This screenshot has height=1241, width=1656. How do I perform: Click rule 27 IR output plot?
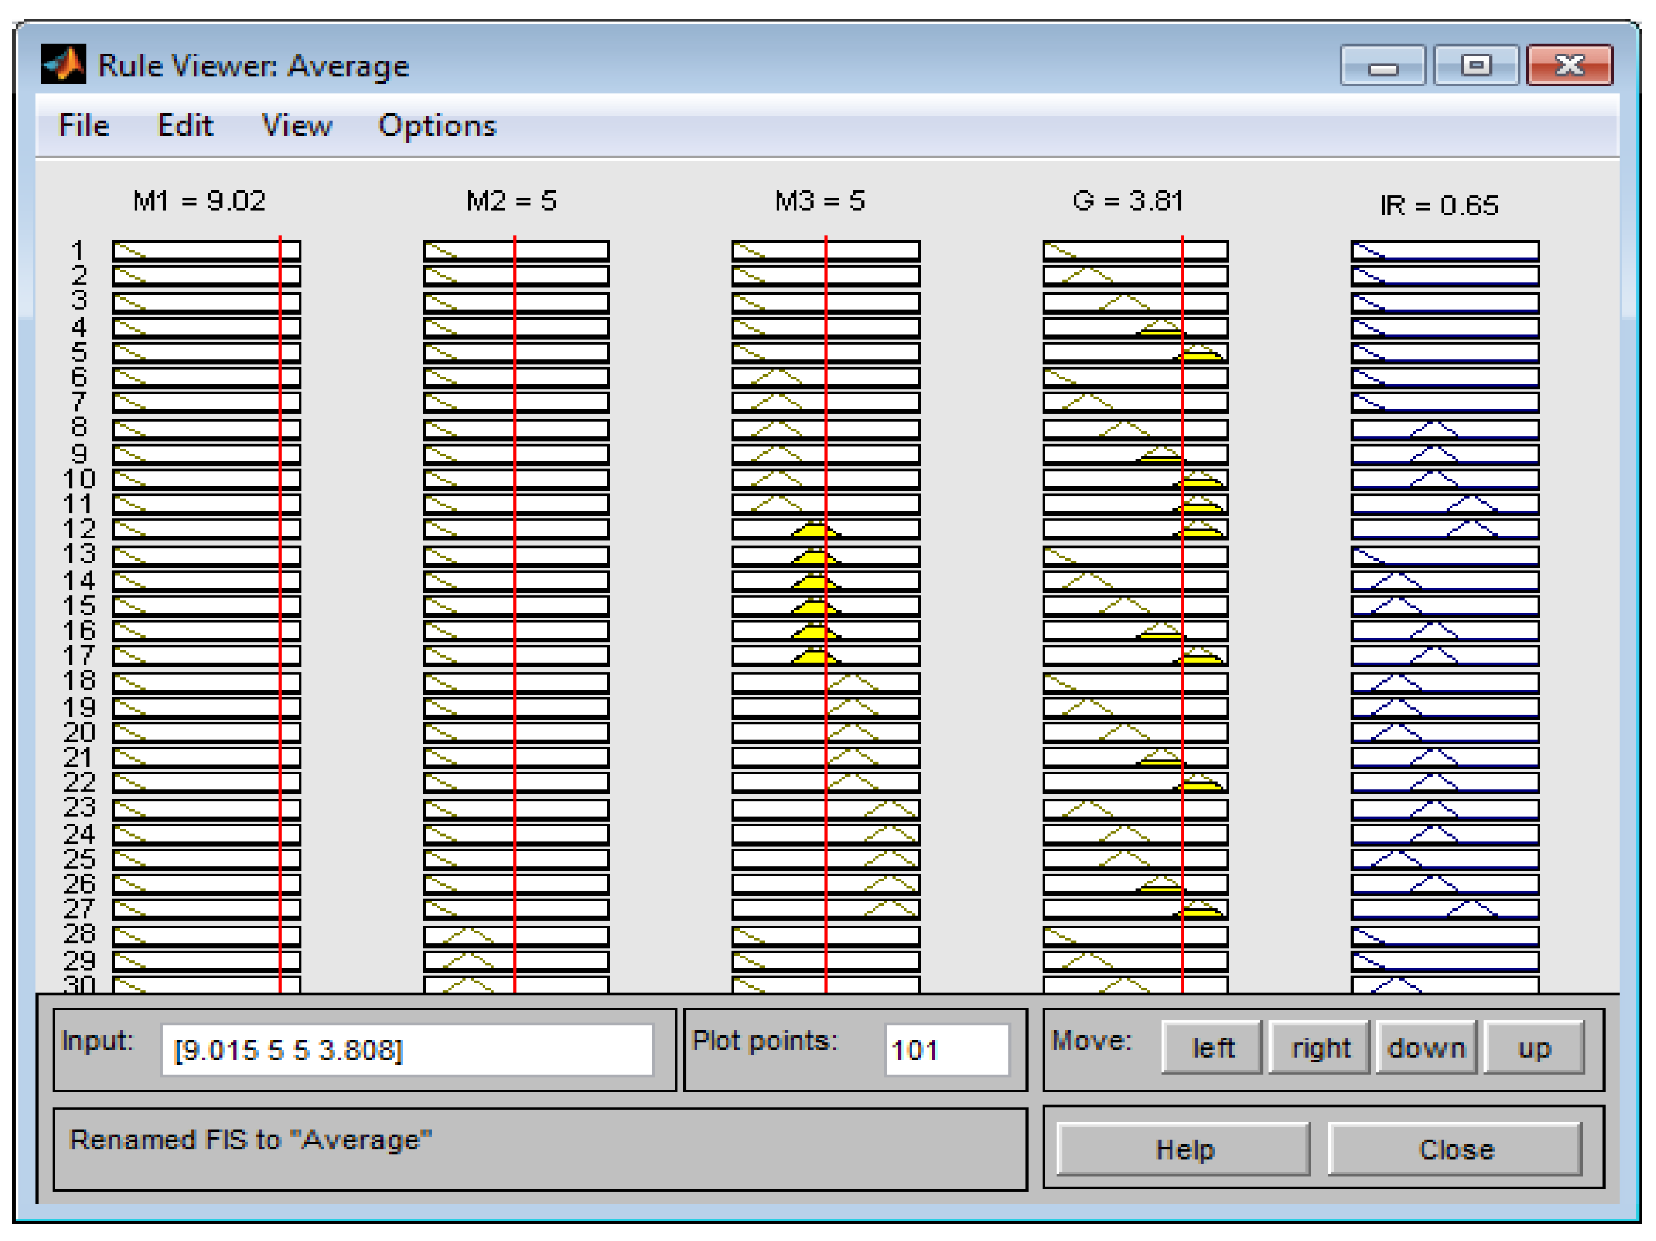(1445, 909)
